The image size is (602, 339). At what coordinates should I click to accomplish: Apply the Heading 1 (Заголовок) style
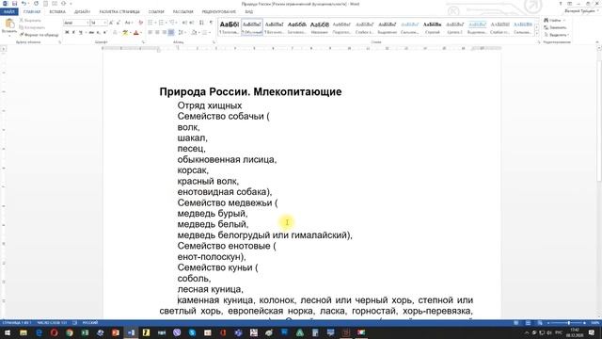click(x=230, y=27)
